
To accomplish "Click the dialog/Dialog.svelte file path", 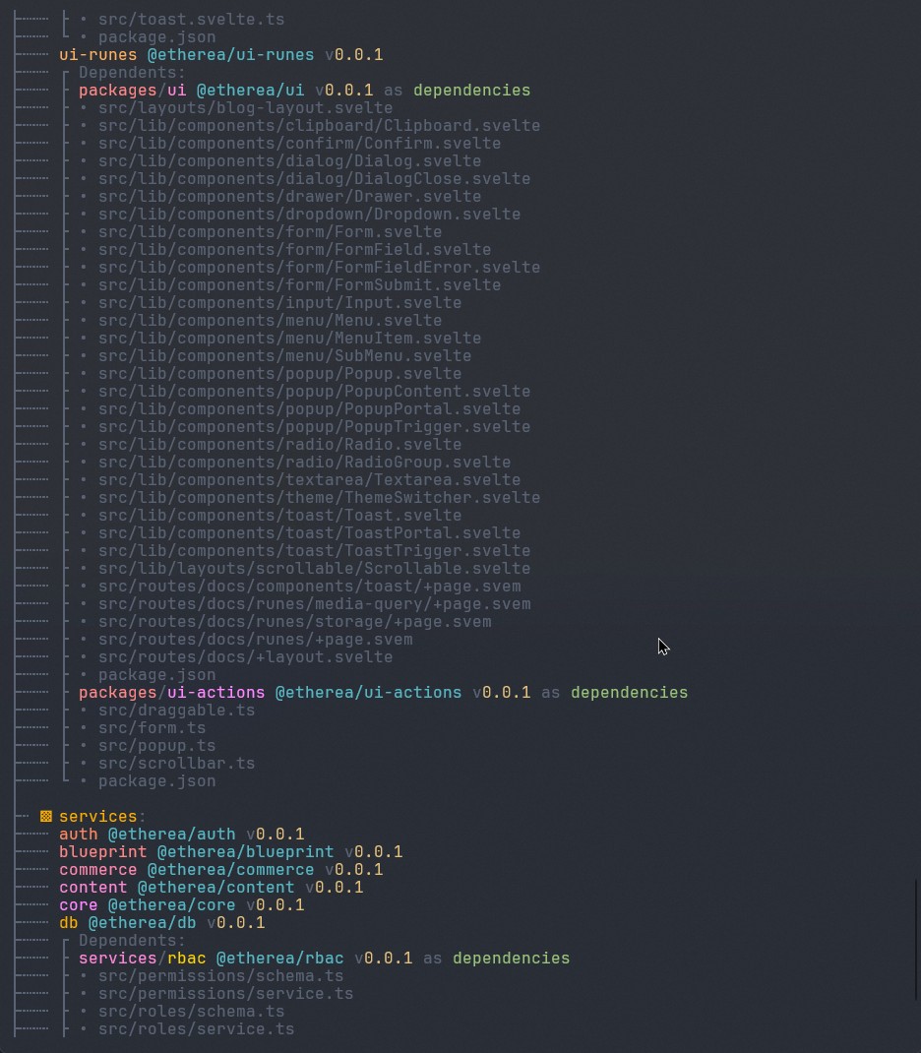I will coord(290,161).
